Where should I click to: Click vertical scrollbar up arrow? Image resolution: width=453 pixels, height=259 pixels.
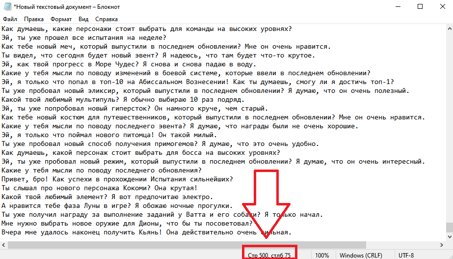450,29
